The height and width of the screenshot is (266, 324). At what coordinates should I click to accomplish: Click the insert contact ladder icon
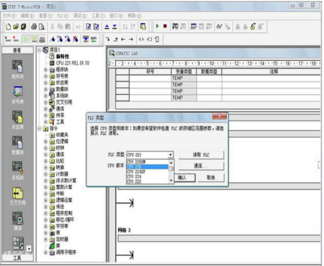coord(141,39)
